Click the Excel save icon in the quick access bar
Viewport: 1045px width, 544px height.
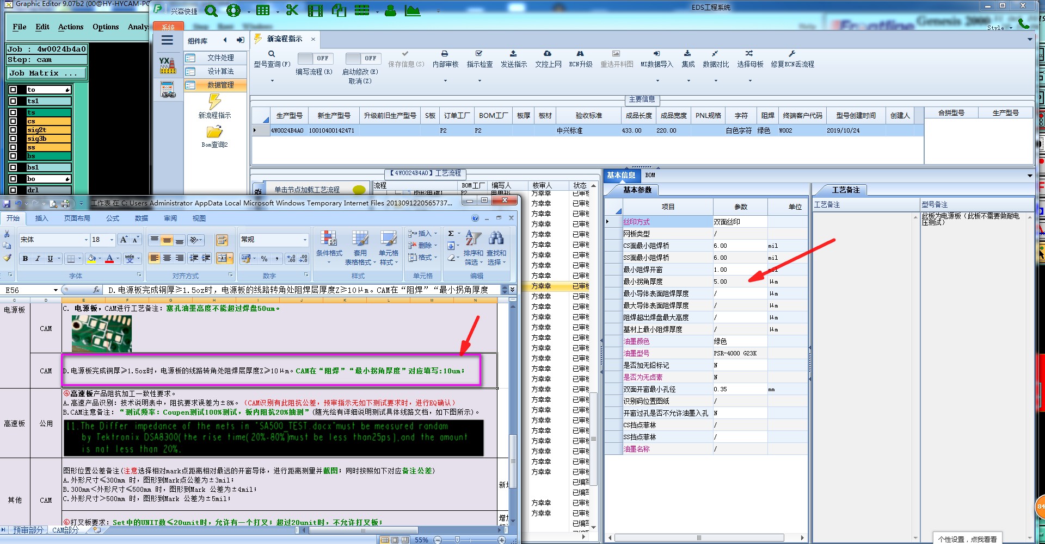(x=7, y=203)
